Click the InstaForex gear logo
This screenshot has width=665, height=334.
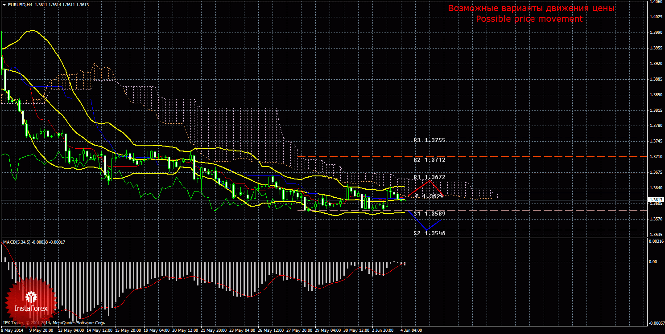[x=31, y=297]
